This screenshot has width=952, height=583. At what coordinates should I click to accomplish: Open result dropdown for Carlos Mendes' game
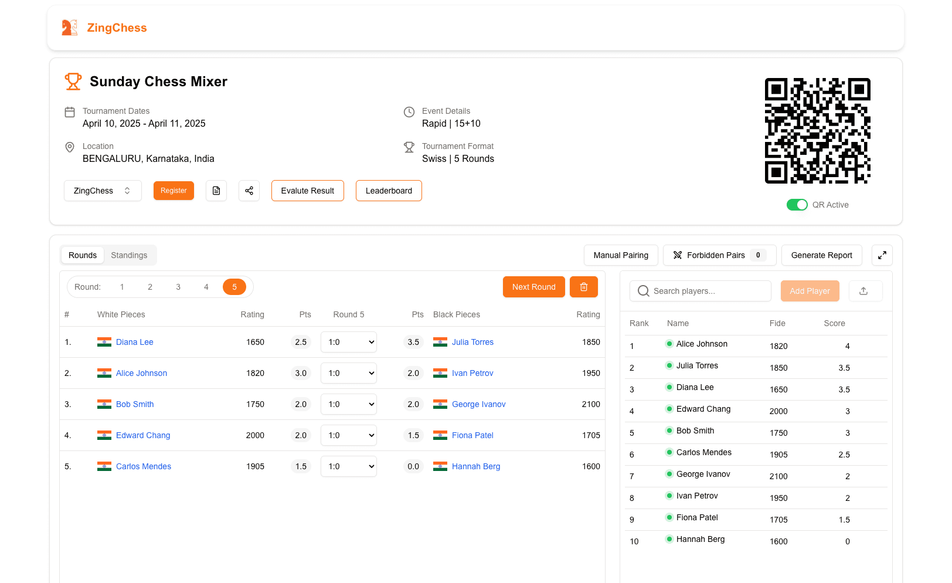pos(349,466)
